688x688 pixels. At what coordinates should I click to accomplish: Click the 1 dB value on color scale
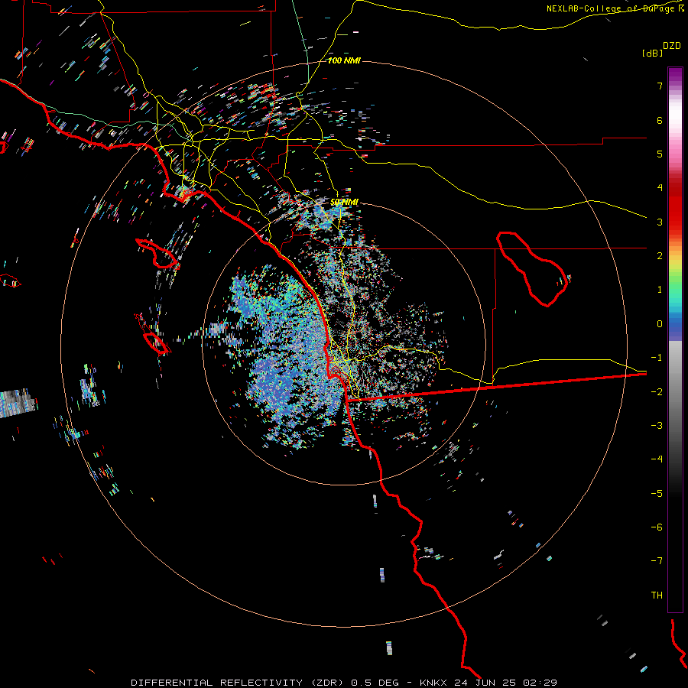pos(660,290)
